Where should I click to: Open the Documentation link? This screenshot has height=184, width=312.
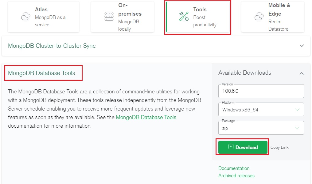pyautogui.click(x=234, y=168)
